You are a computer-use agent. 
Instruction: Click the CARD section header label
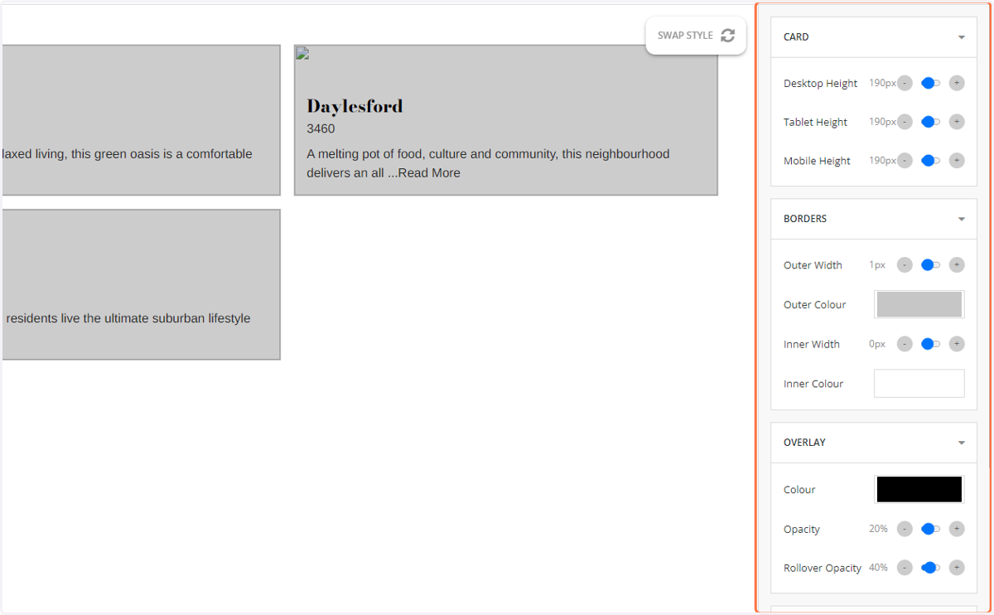pos(796,37)
